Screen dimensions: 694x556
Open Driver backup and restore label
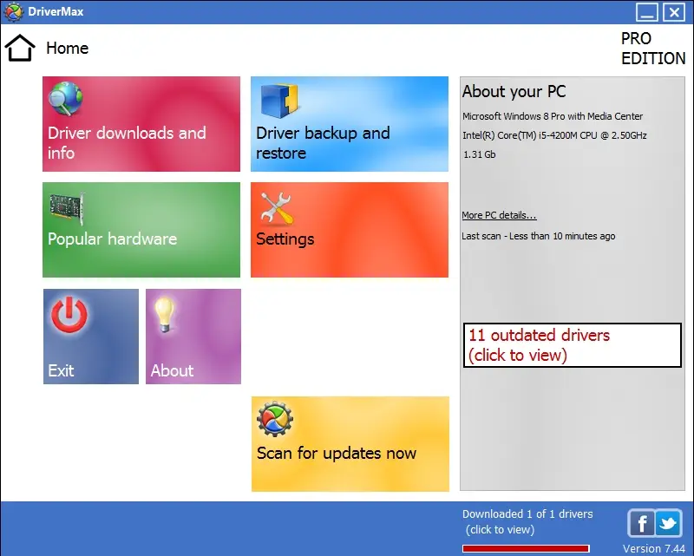(x=323, y=142)
